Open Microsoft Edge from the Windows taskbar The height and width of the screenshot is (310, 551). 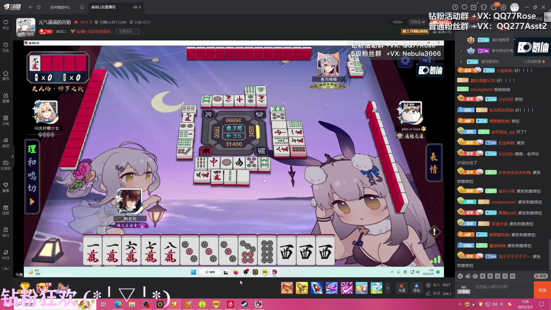[x=118, y=304]
